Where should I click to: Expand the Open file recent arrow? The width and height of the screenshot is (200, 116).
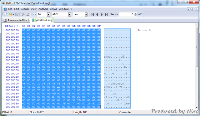click(x=13, y=14)
